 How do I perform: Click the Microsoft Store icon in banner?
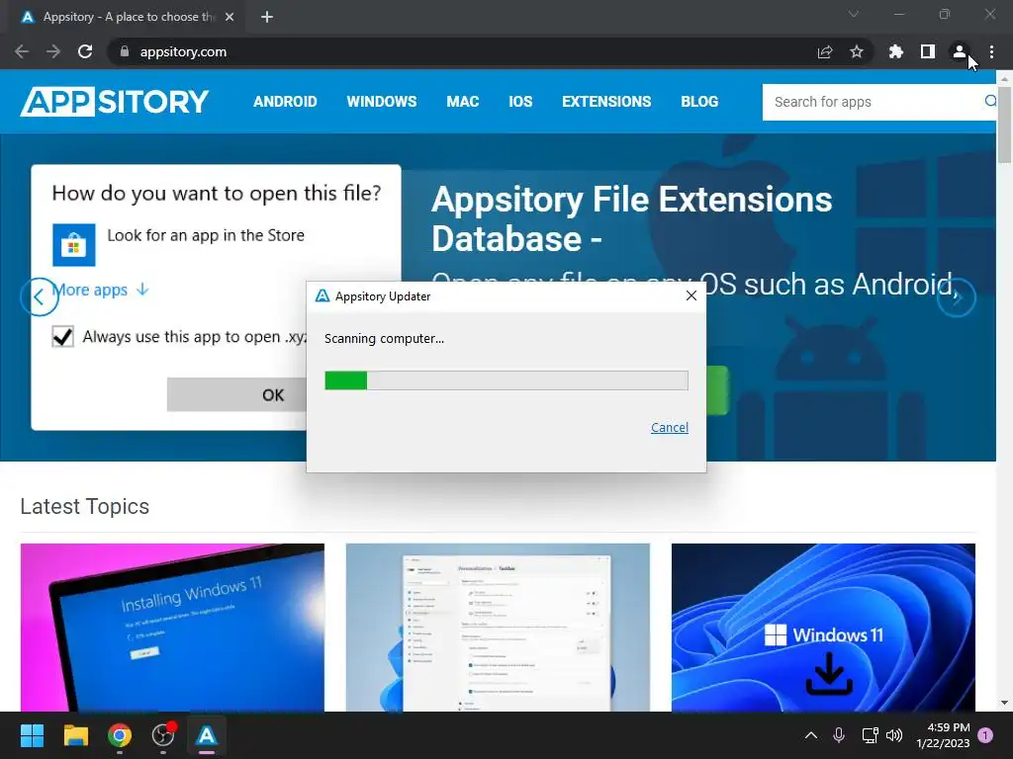coord(73,245)
